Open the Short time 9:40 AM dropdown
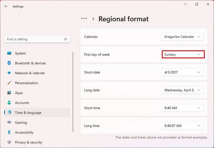Screen dimensions: 214x148 tap(183, 108)
